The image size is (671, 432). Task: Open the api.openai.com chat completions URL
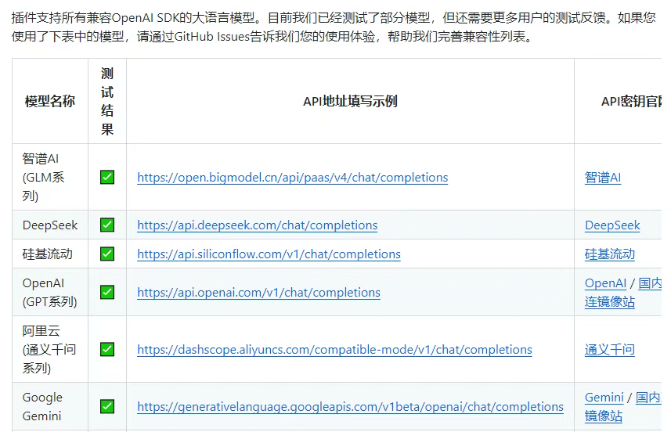tap(258, 293)
